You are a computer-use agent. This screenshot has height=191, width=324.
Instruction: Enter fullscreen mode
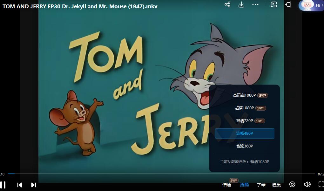coord(321,184)
